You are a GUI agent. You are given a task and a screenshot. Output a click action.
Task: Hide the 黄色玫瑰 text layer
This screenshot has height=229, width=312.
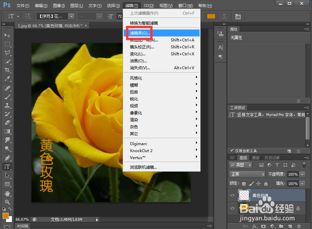232,195
